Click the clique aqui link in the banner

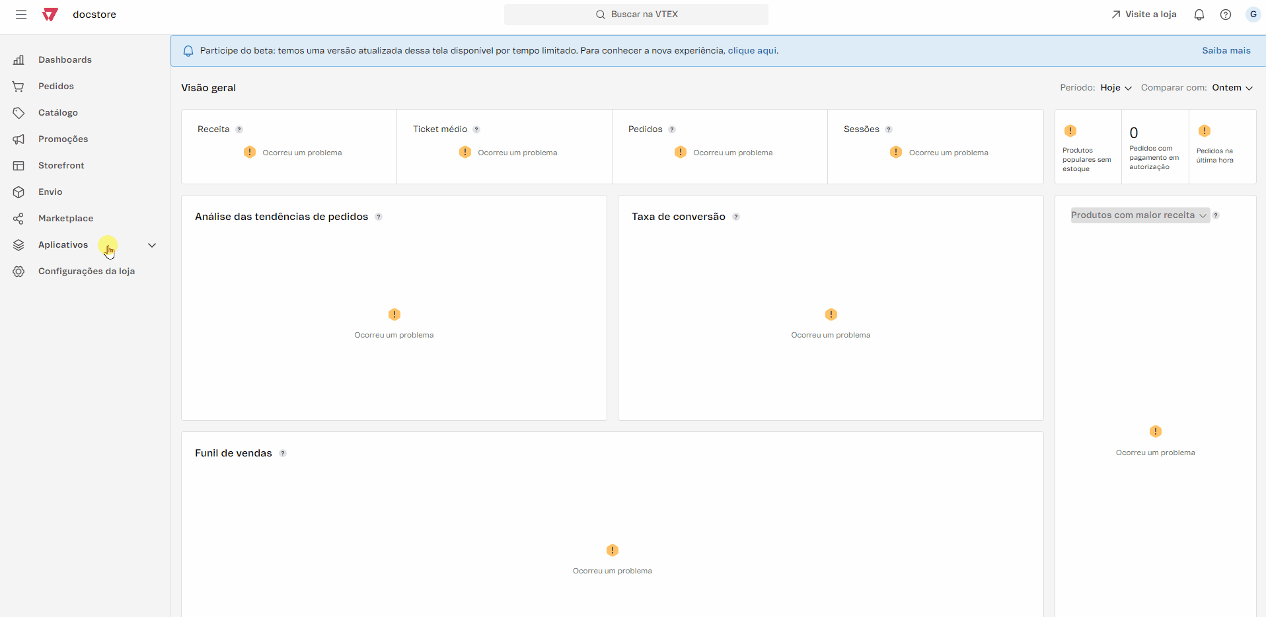coord(753,50)
